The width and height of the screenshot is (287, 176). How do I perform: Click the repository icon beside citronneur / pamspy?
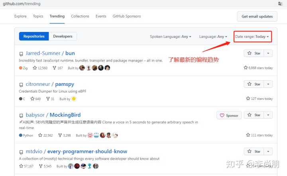point(21,85)
